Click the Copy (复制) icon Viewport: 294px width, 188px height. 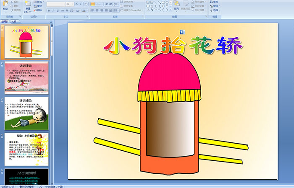tap(12, 6)
